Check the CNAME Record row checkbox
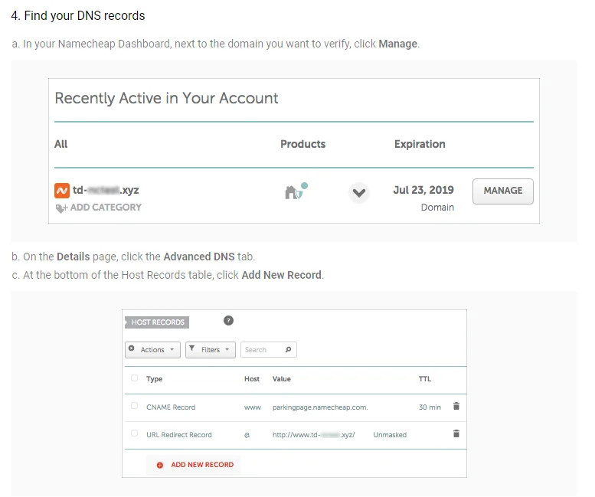This screenshot has height=497, width=595. tap(135, 407)
